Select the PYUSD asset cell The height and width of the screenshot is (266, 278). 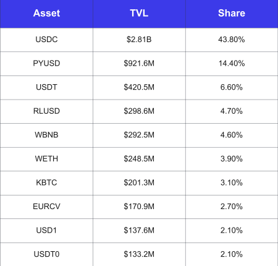46,63
